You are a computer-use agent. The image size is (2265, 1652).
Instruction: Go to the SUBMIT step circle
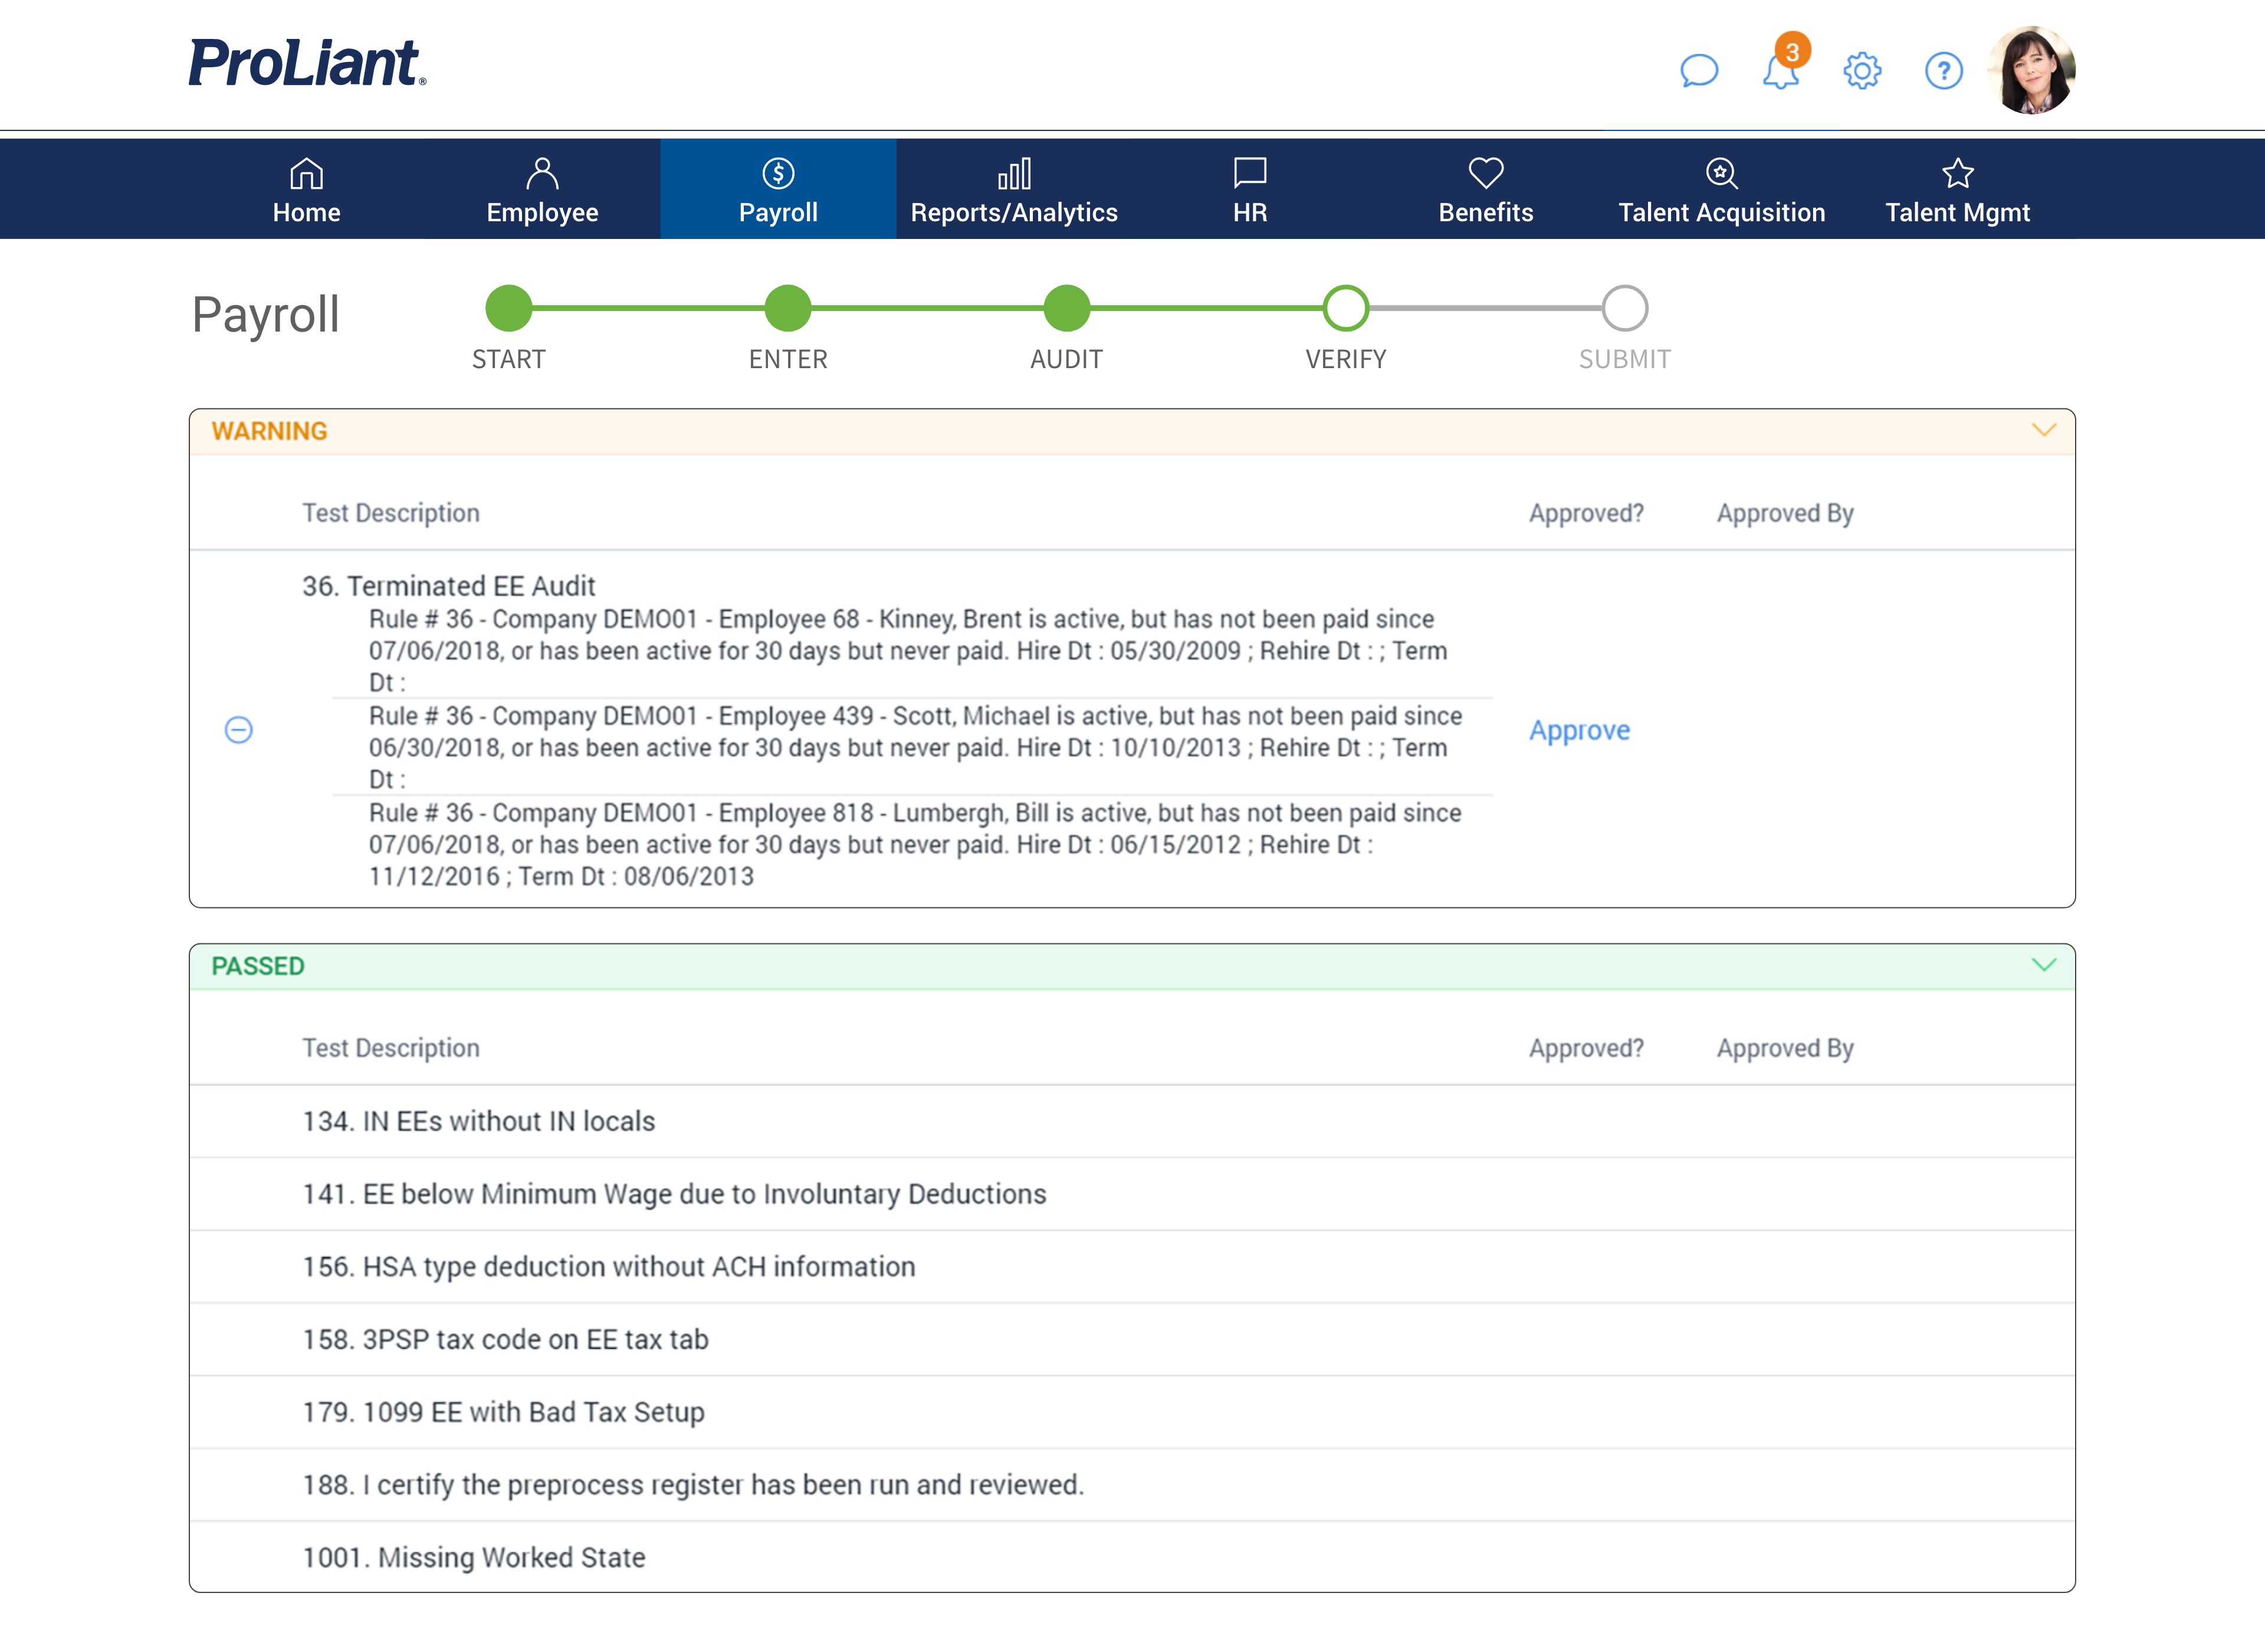pyautogui.click(x=1624, y=308)
